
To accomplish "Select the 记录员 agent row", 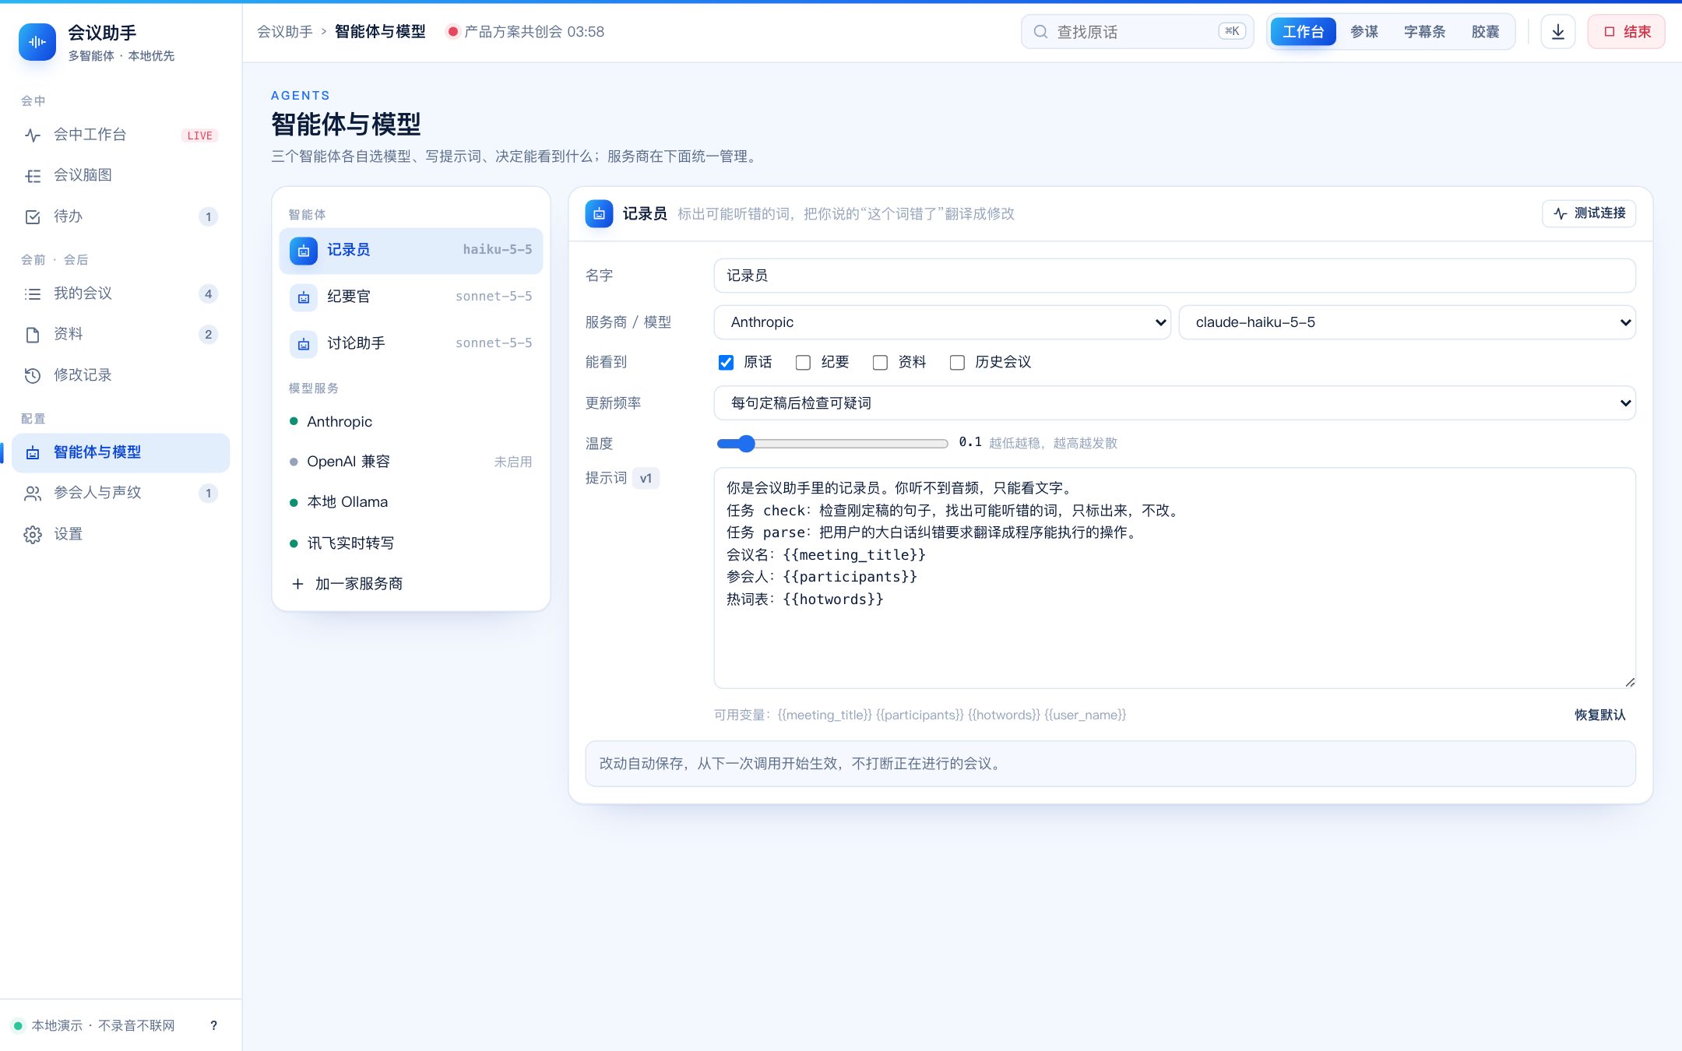I will coord(410,251).
